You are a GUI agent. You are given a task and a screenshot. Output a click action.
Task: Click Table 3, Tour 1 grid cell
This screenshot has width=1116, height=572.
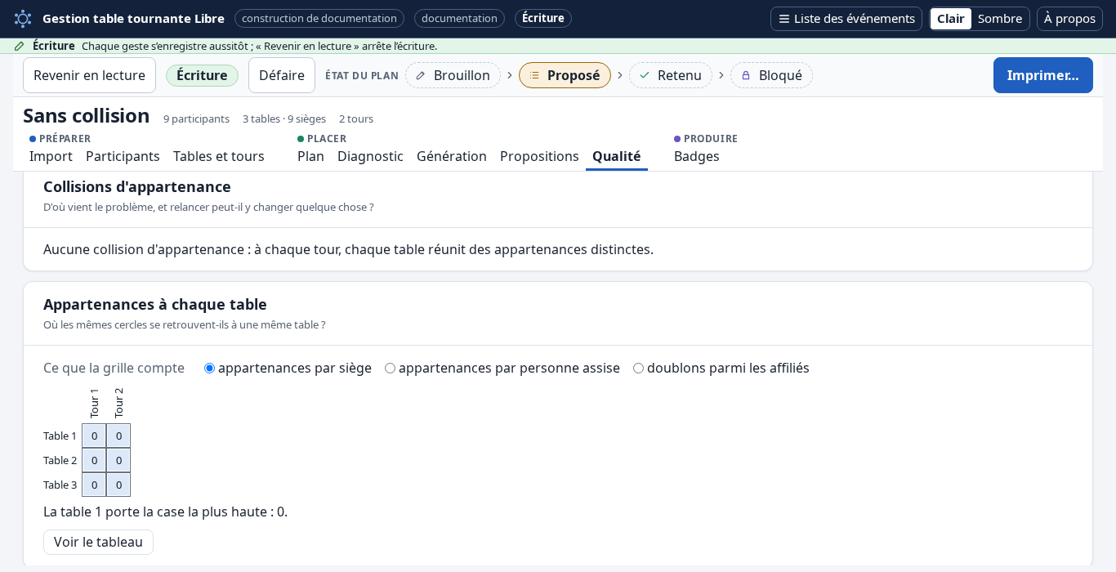coord(94,485)
